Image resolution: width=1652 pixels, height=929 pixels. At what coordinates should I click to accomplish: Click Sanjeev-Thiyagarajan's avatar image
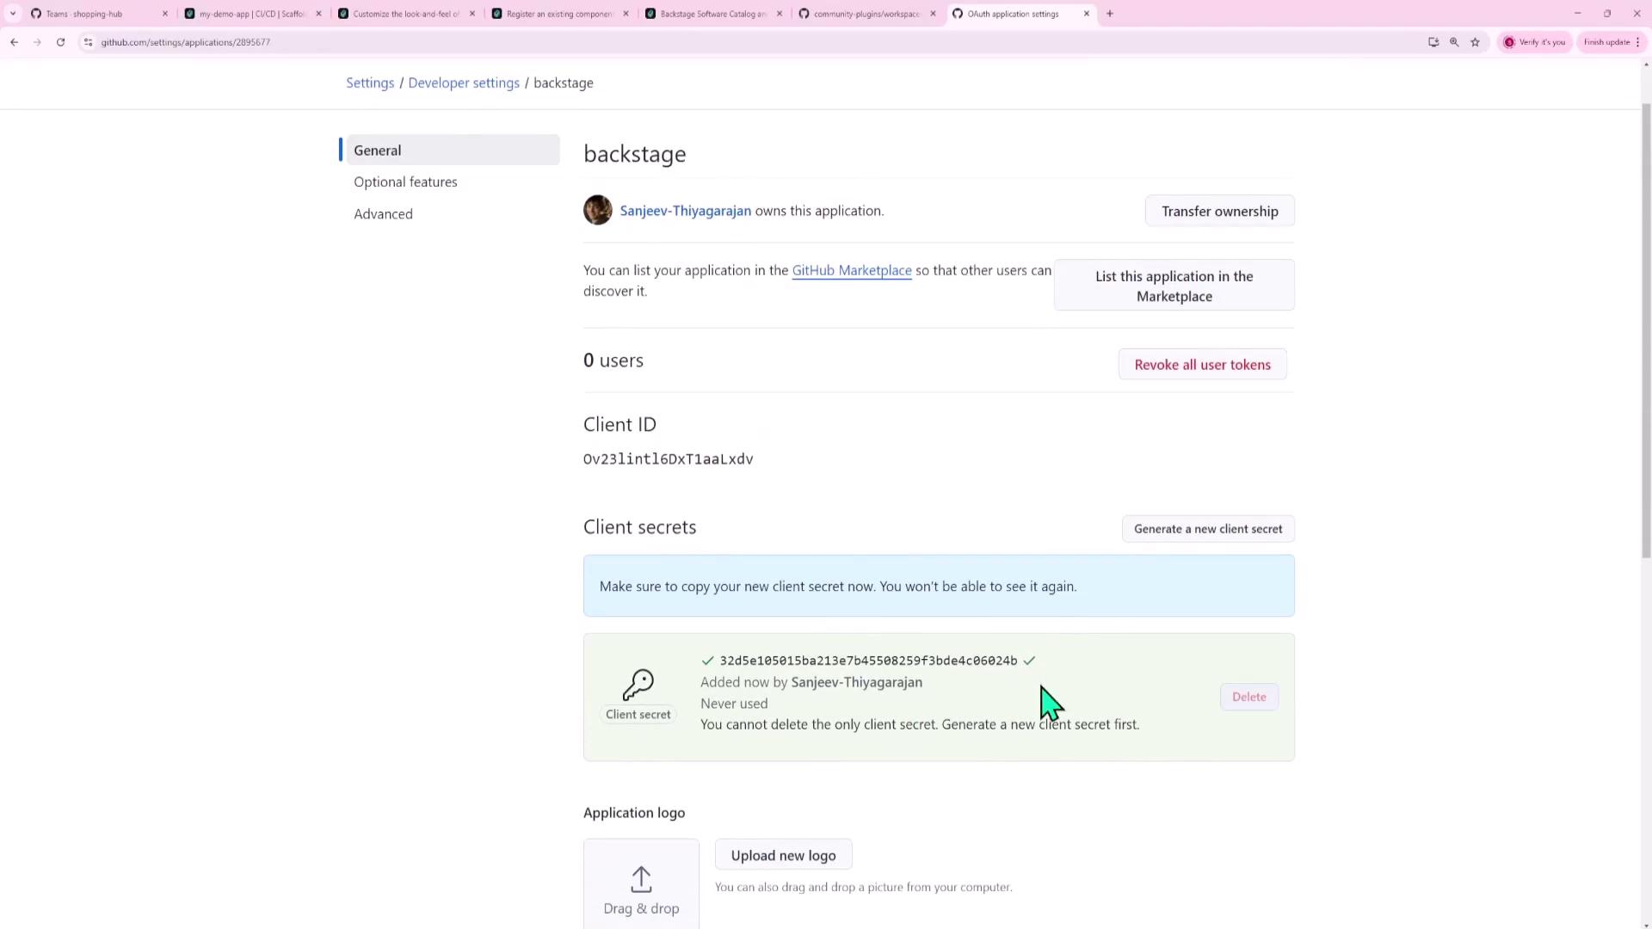coord(598,211)
